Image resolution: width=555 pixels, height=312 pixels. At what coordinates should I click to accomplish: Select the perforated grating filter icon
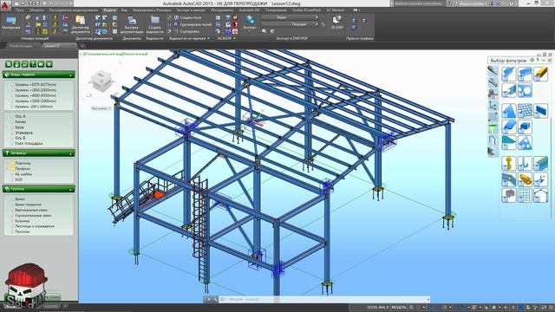[525, 111]
